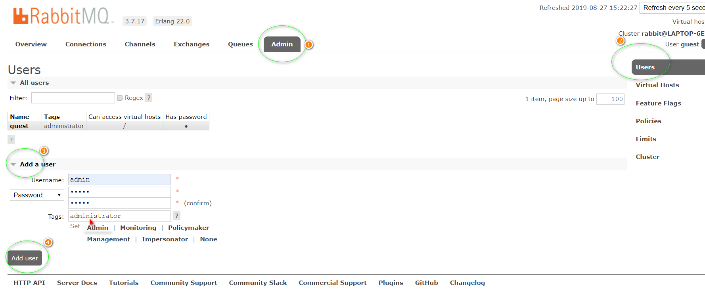Open the HTTP API link
The height and width of the screenshot is (298, 705).
pyautogui.click(x=29, y=283)
